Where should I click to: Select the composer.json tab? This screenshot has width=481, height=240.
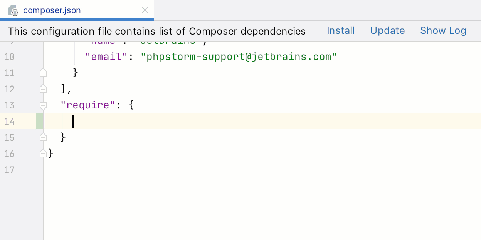pyautogui.click(x=52, y=10)
